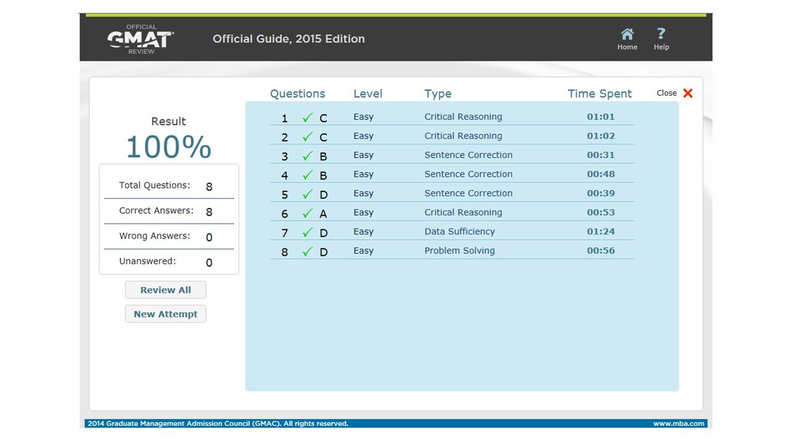Open question 2 Critical Reasoning row
The width and height of the screenshot is (791, 445).
(463, 136)
